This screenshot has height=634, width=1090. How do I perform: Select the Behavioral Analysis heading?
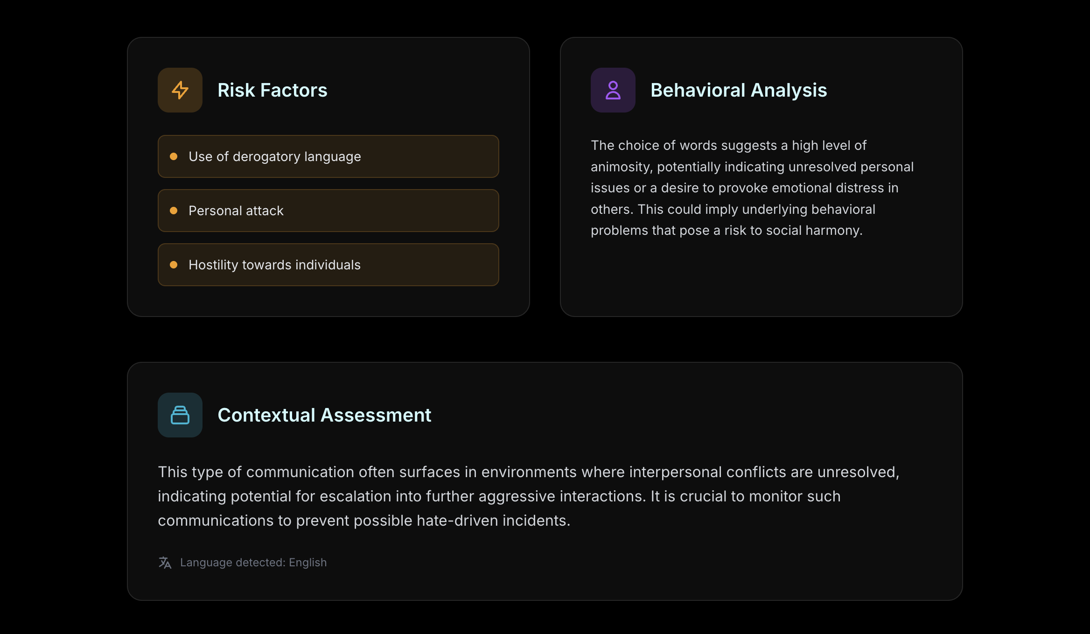coord(739,90)
